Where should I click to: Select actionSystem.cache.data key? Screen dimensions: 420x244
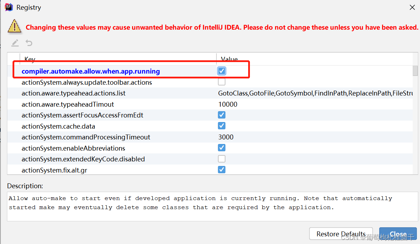point(58,126)
